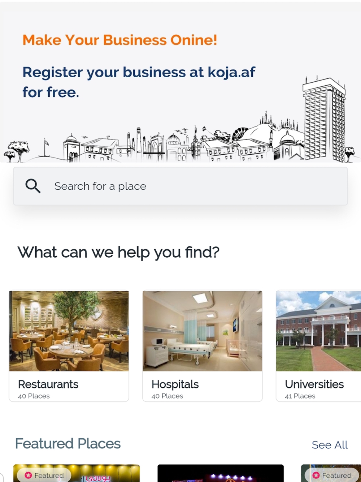Viewport: 361px width, 482px height.
Task: Click the 40 Places text under Hospitals
Action: (168, 396)
